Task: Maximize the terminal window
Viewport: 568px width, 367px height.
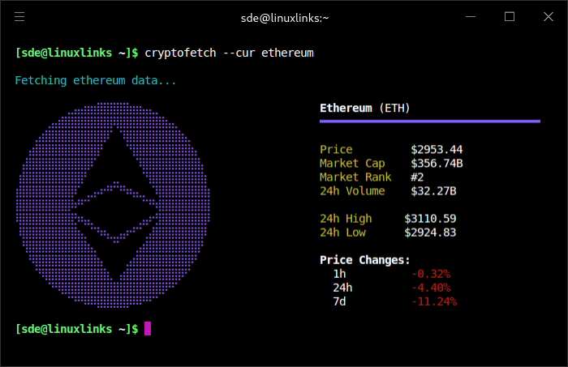Action: [x=510, y=17]
